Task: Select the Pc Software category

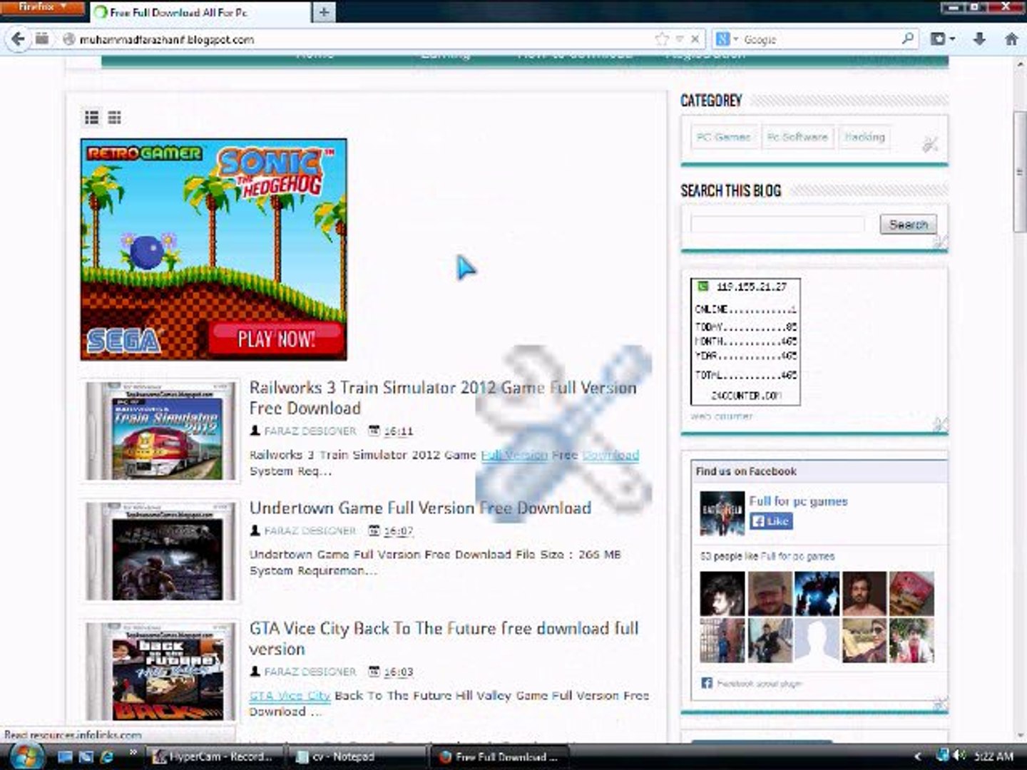Action: click(797, 137)
